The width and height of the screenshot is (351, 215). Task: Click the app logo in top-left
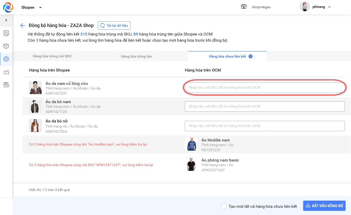point(8,7)
